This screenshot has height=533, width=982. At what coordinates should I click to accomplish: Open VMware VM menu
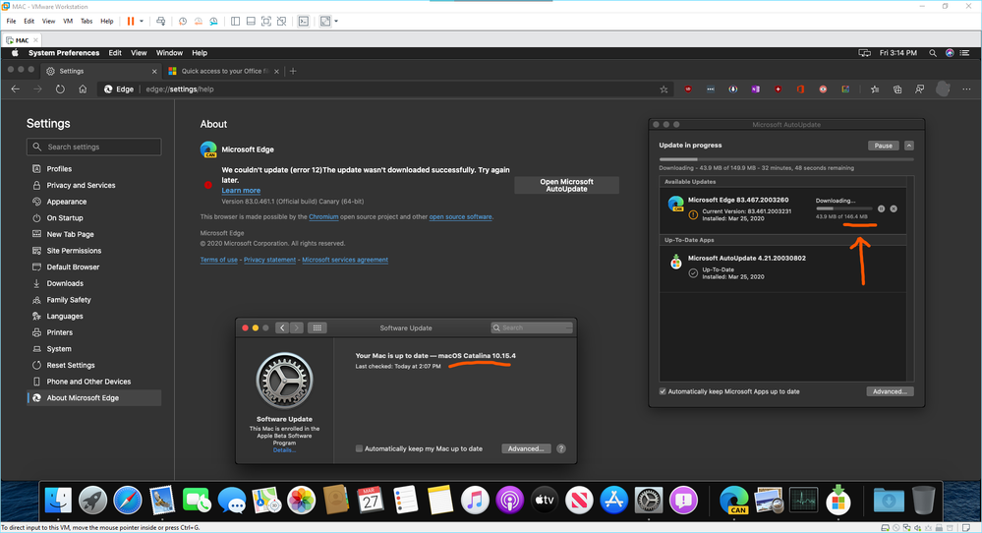pos(68,22)
